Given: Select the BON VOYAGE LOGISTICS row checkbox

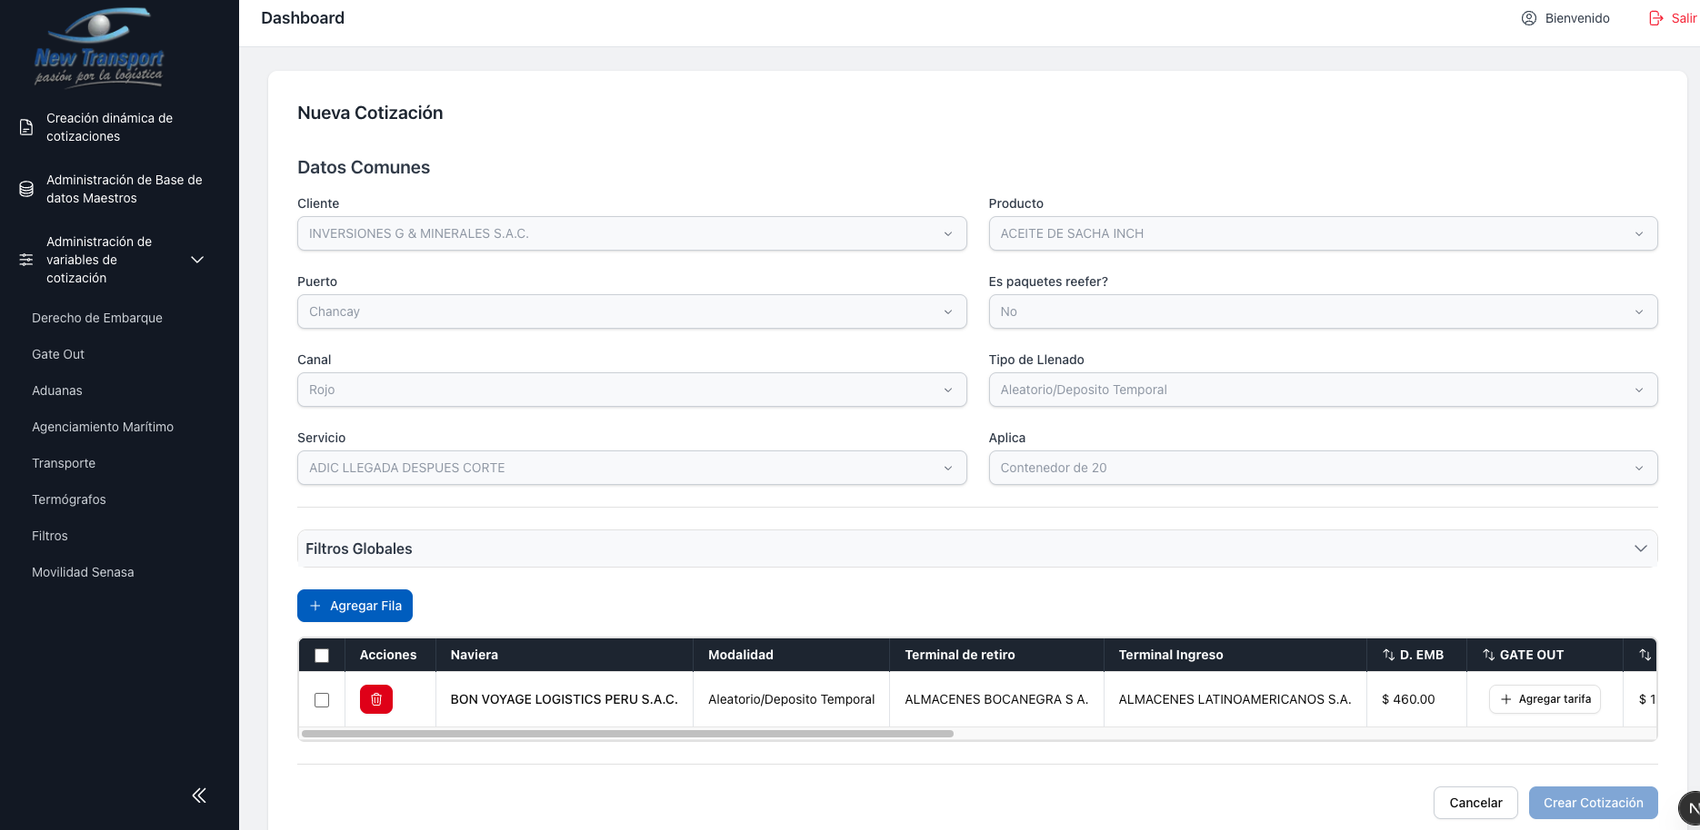Looking at the screenshot, I should 322,700.
